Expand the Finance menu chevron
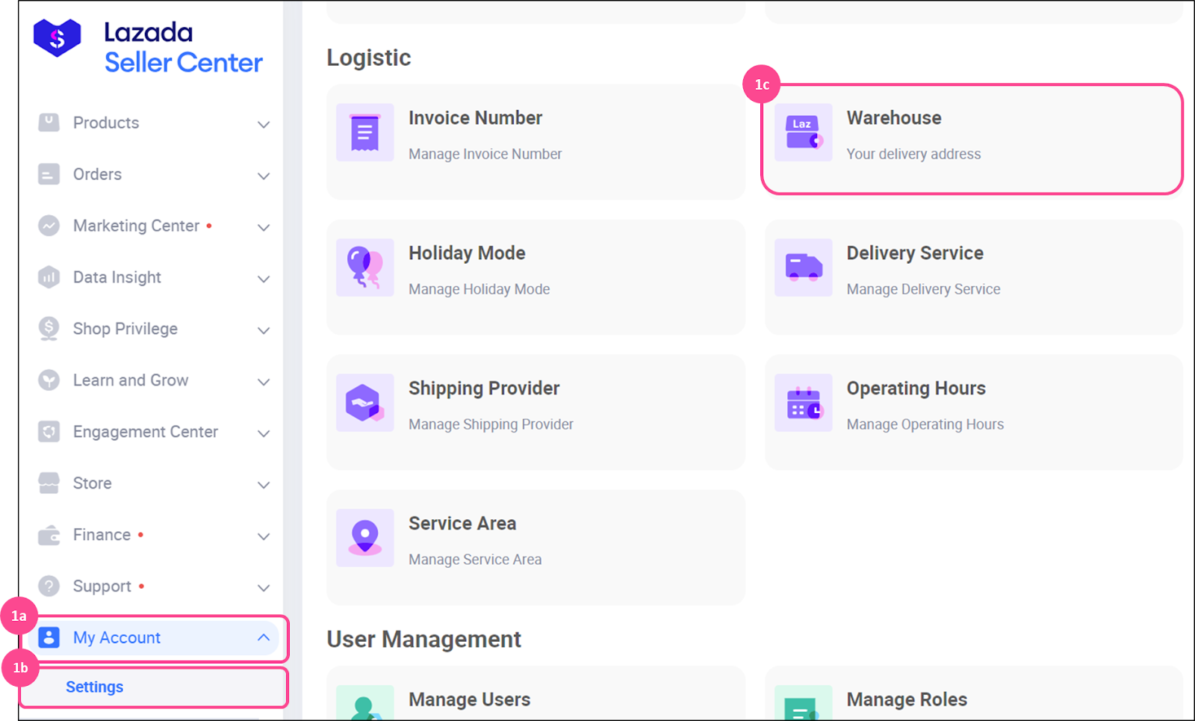Image resolution: width=1195 pixels, height=721 pixels. (264, 536)
